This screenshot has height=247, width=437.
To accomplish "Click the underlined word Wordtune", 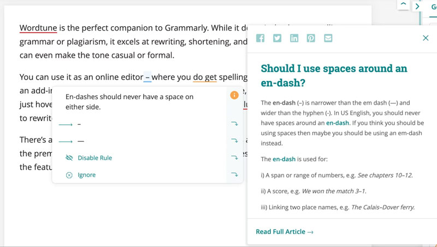I will click(x=38, y=28).
